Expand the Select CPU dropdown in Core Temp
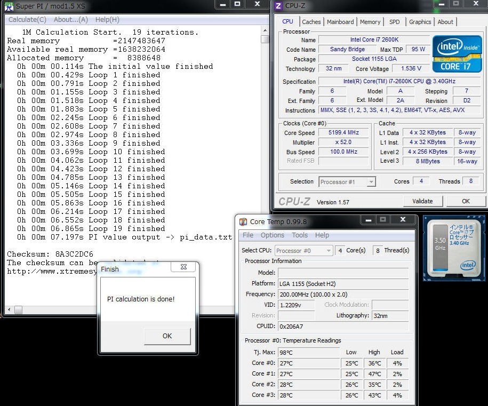 pos(329,251)
